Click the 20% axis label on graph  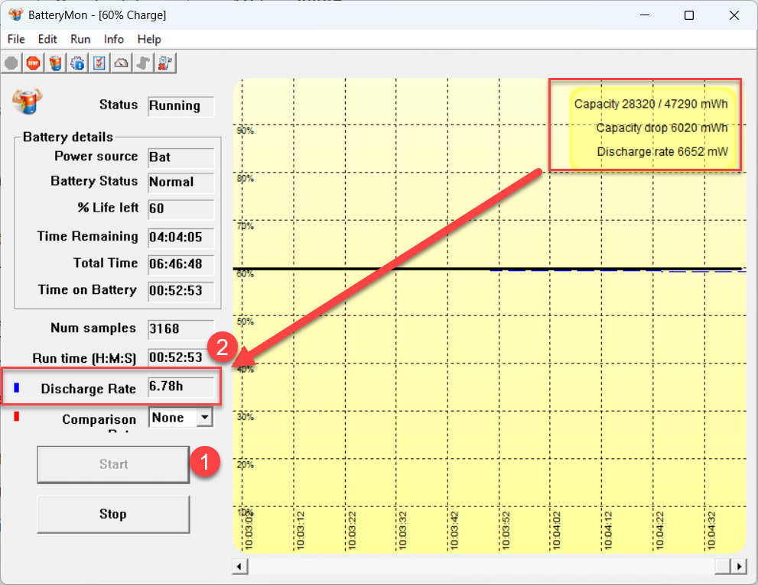[245, 465]
